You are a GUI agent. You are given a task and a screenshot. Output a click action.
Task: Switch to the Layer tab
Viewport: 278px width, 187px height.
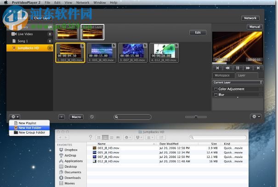coord(247,76)
